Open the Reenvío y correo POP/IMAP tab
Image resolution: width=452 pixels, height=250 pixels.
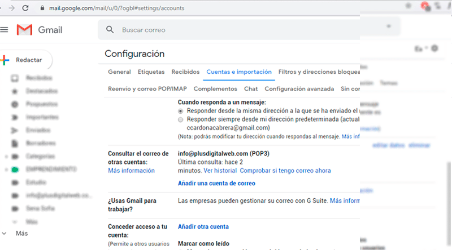[x=147, y=89]
